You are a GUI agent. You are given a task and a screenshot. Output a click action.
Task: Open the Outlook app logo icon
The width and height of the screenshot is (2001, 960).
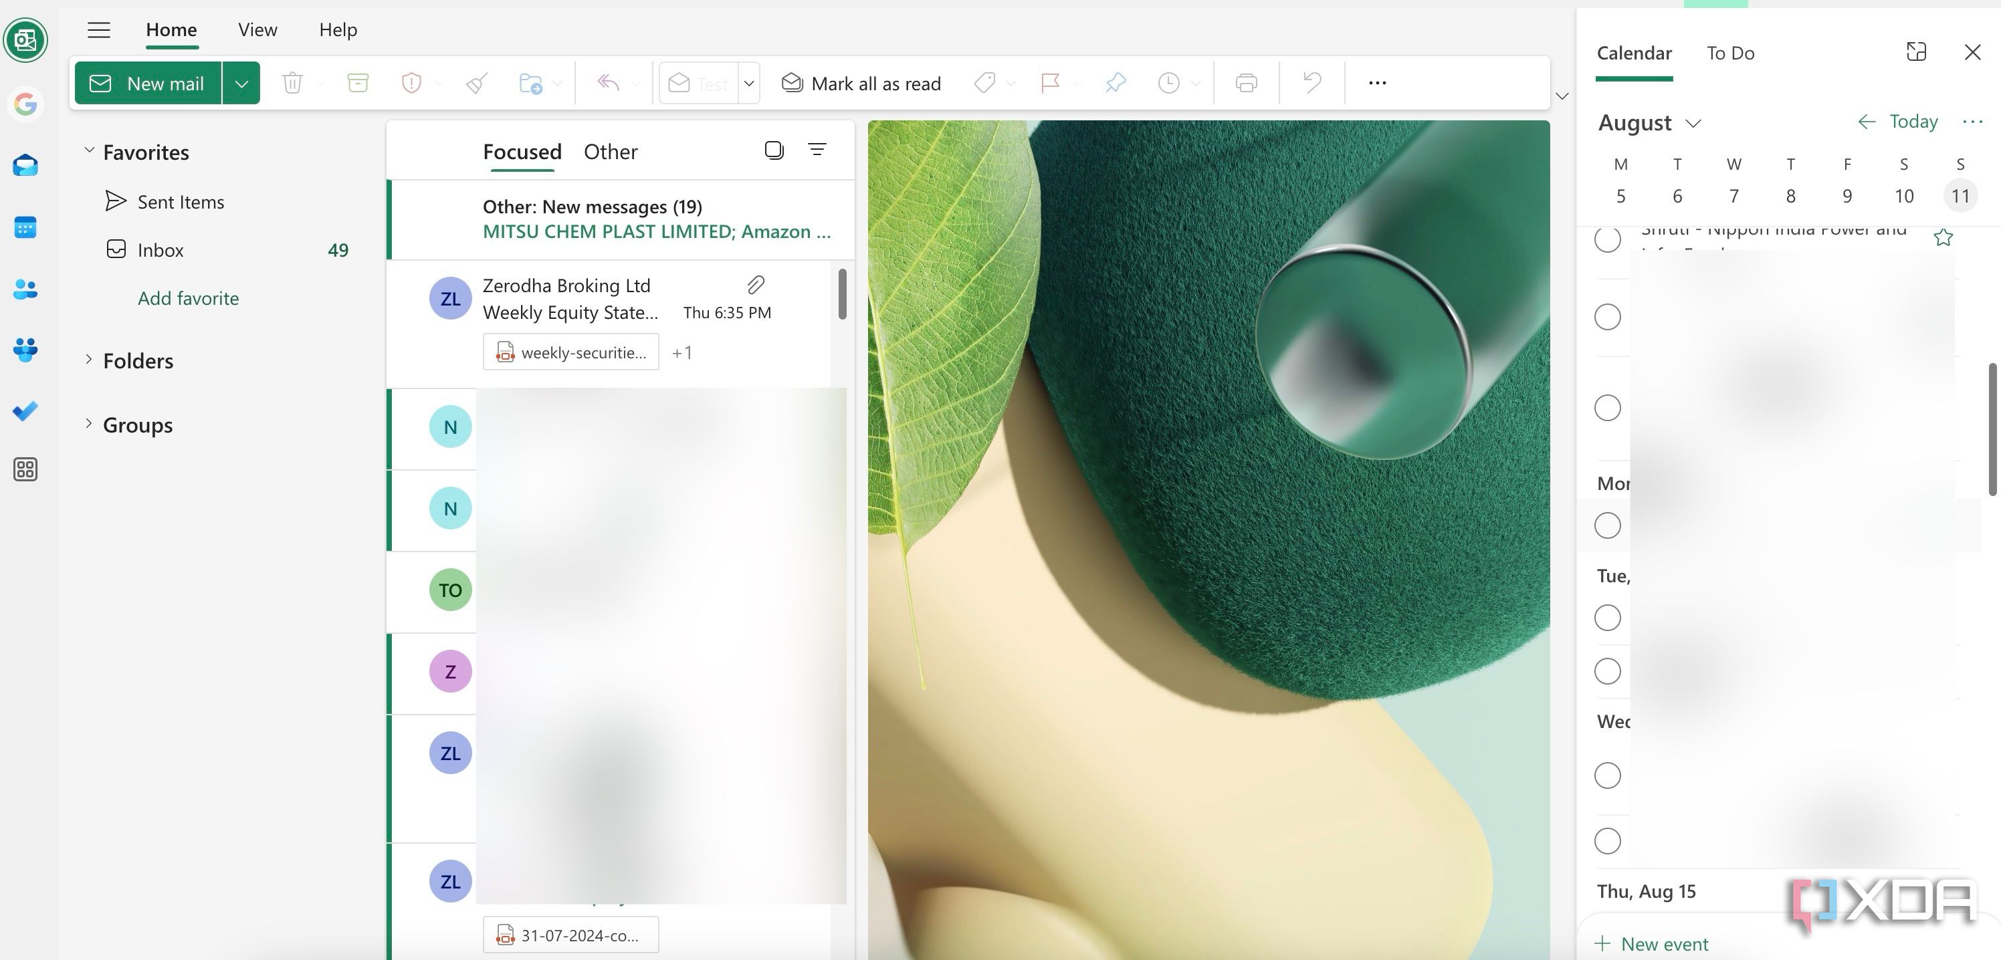25,39
